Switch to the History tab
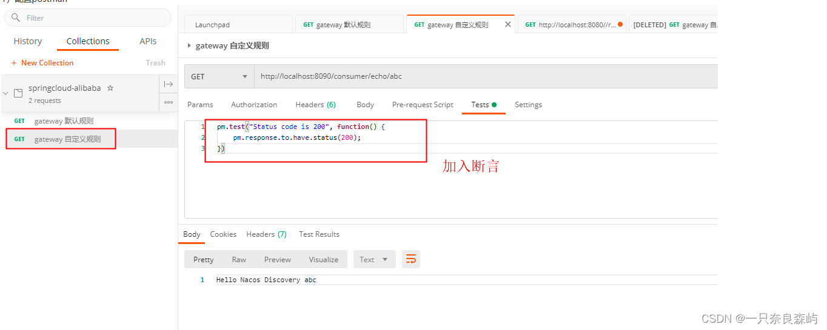Viewport: 827px width, 330px height. [x=28, y=41]
